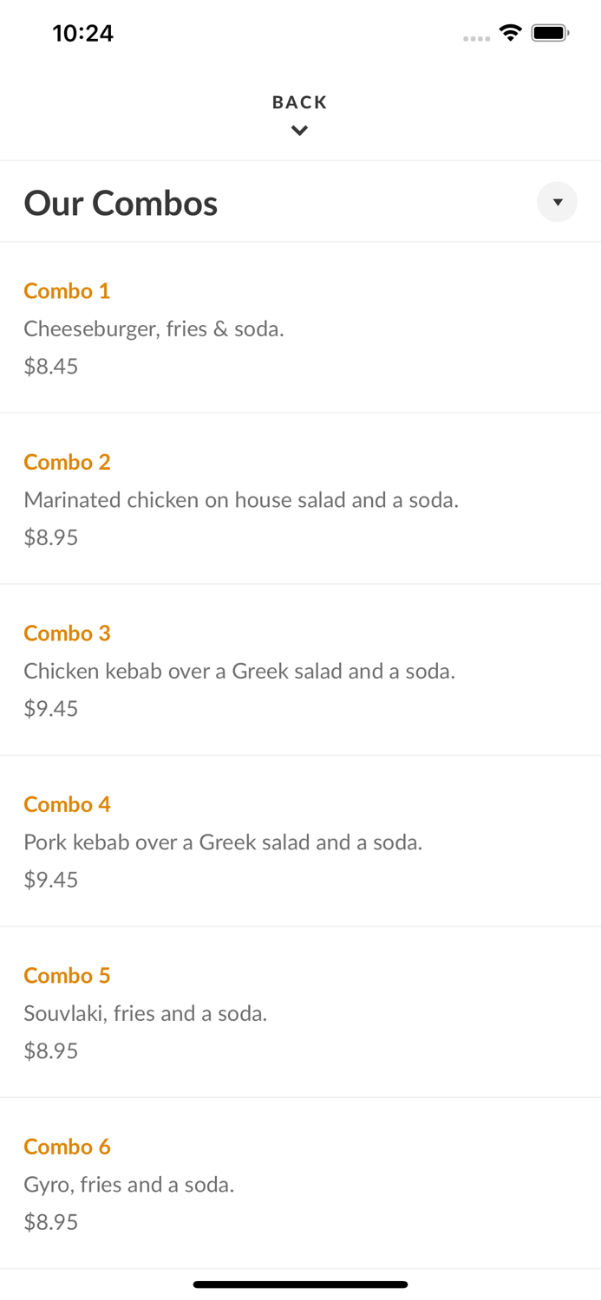
Task: Select Marinated chicken on house salad description
Action: 241,500
